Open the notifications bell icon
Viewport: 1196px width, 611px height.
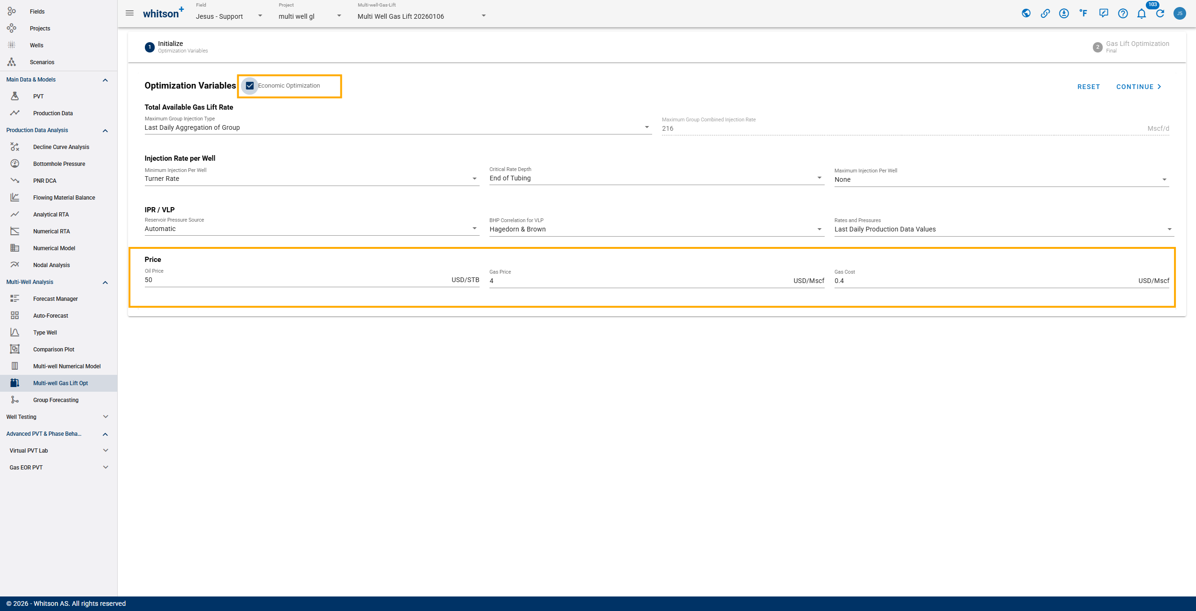(1141, 14)
